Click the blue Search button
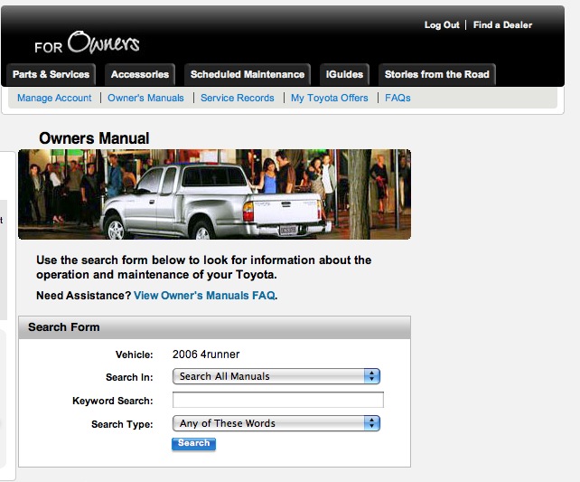This screenshot has height=482, width=580. (x=193, y=443)
